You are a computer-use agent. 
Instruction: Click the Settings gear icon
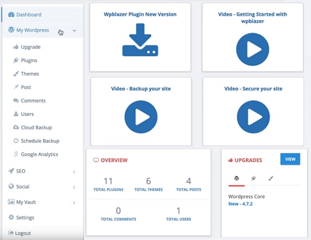pyautogui.click(x=11, y=217)
